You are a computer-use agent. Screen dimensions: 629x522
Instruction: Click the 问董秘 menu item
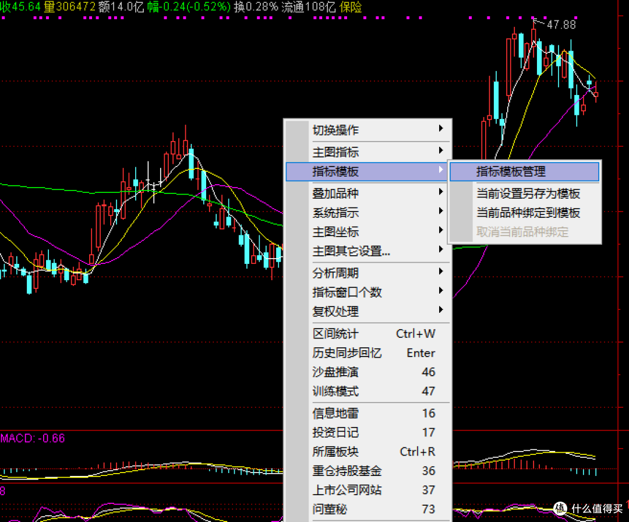pyautogui.click(x=368, y=509)
